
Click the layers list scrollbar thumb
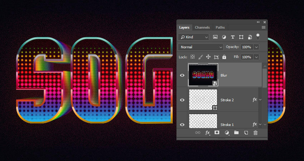coord(265,78)
